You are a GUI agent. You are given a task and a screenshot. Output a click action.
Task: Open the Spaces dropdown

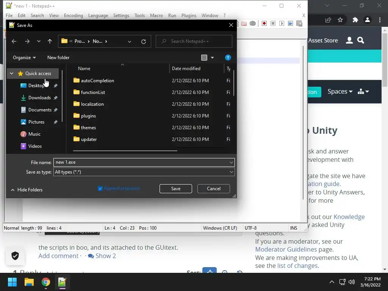(x=340, y=91)
